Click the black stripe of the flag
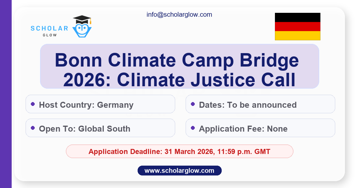 (x=297, y=17)
